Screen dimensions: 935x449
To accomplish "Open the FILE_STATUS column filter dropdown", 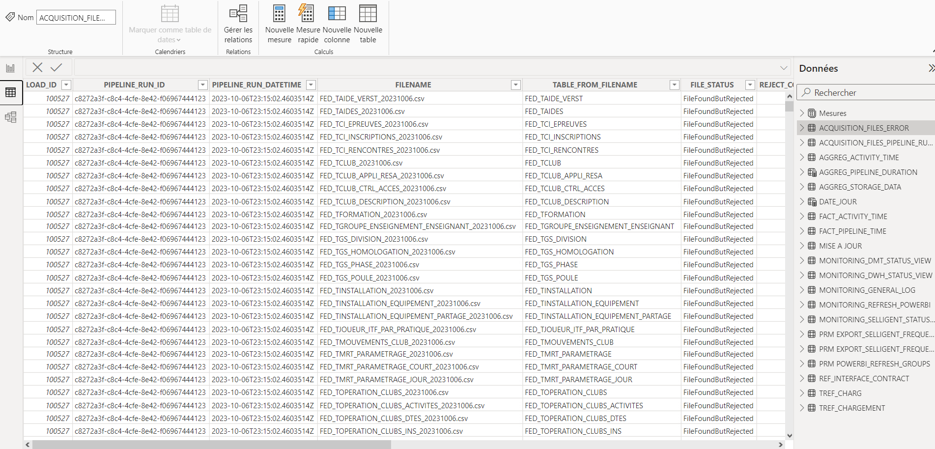I will [x=750, y=85].
